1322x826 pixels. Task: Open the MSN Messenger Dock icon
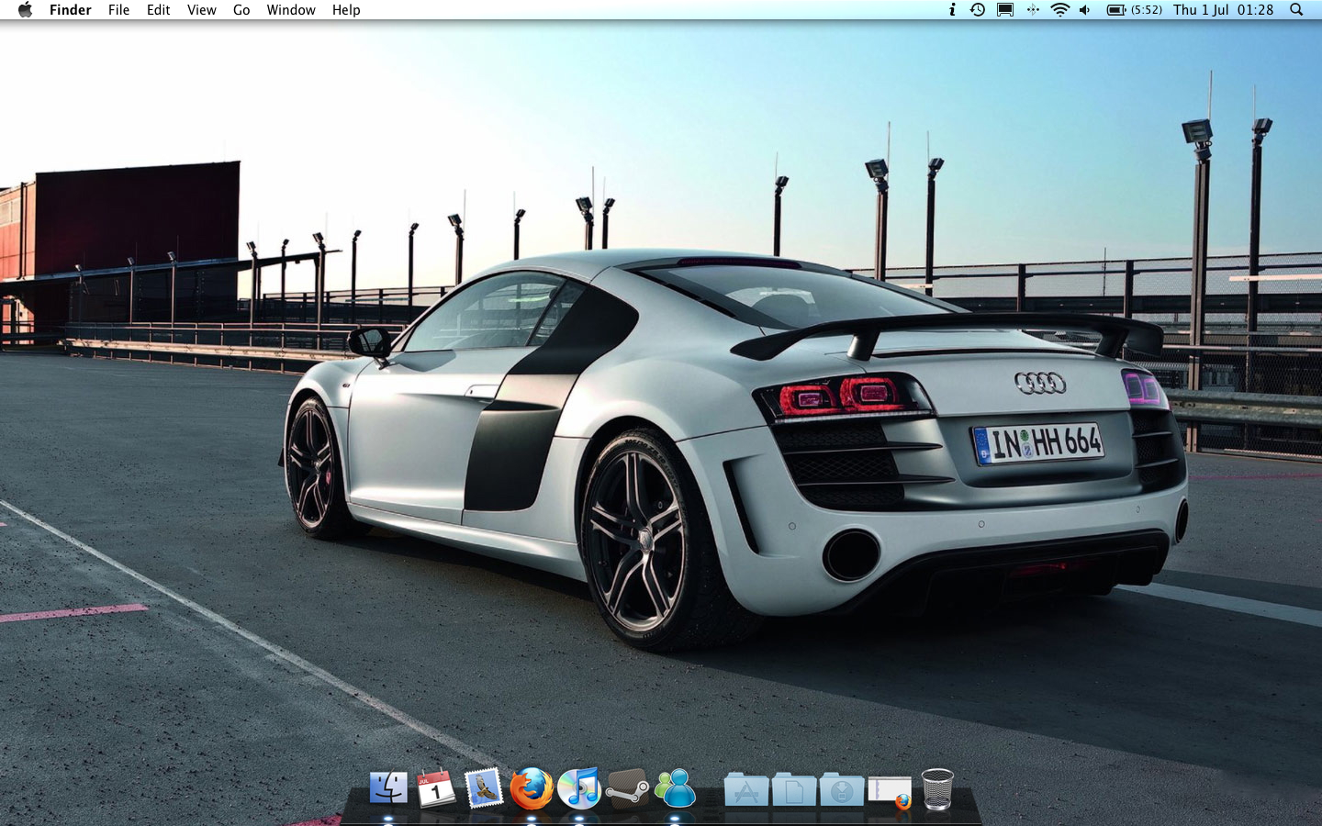click(x=676, y=788)
